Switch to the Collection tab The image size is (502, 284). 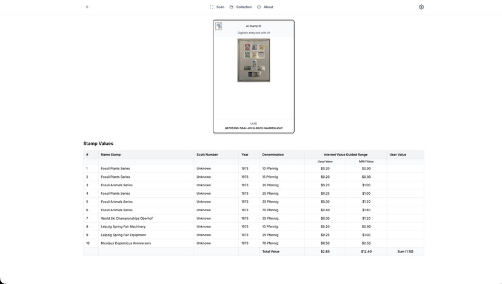[241, 7]
